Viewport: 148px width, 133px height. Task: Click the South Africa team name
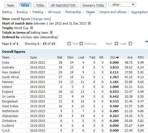click(x=10, y=77)
